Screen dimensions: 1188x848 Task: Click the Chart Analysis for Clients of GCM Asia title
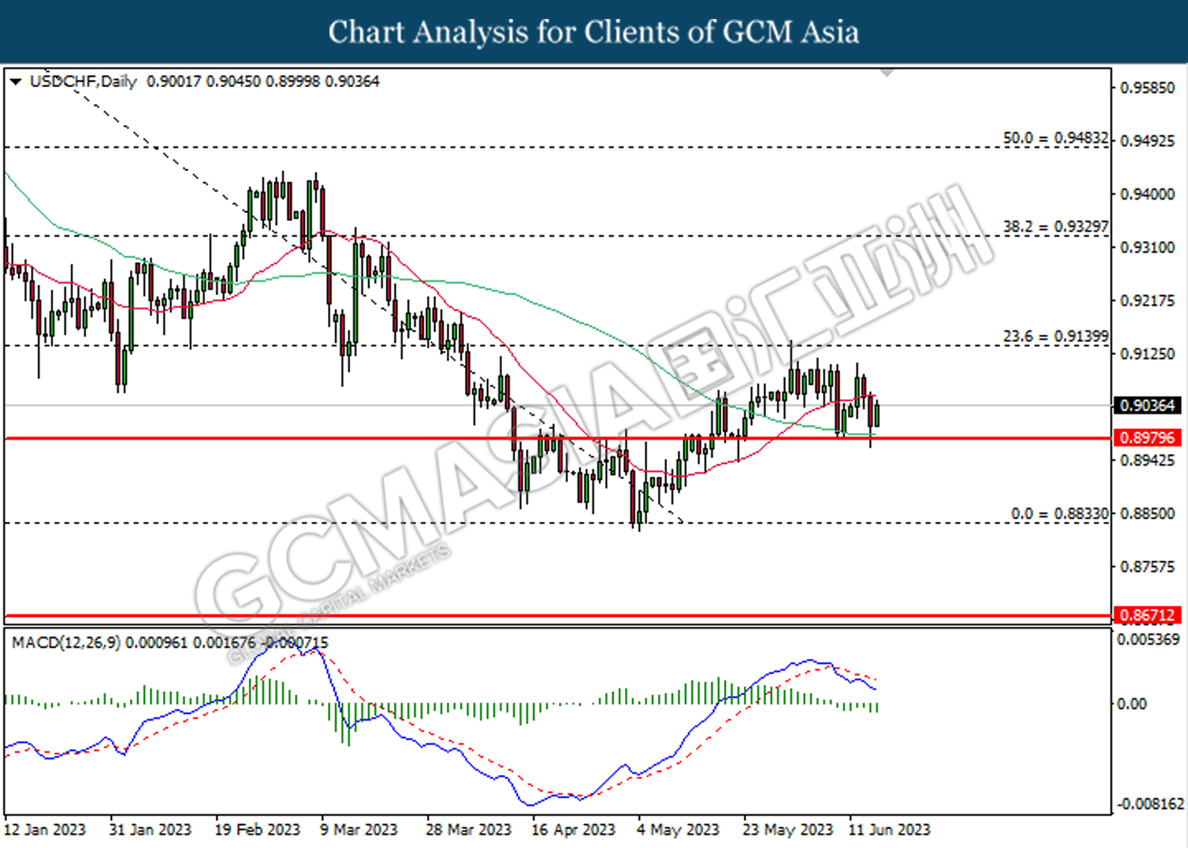594,32
